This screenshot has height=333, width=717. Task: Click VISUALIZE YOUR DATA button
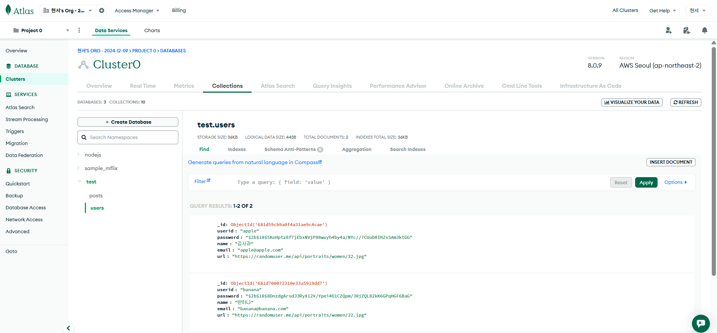[632, 102]
